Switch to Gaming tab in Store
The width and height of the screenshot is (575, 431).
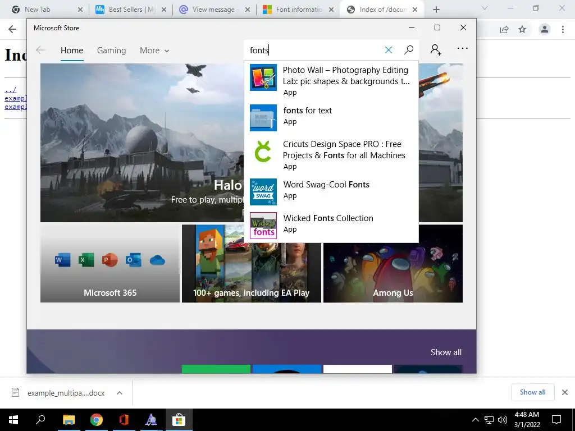coord(112,51)
